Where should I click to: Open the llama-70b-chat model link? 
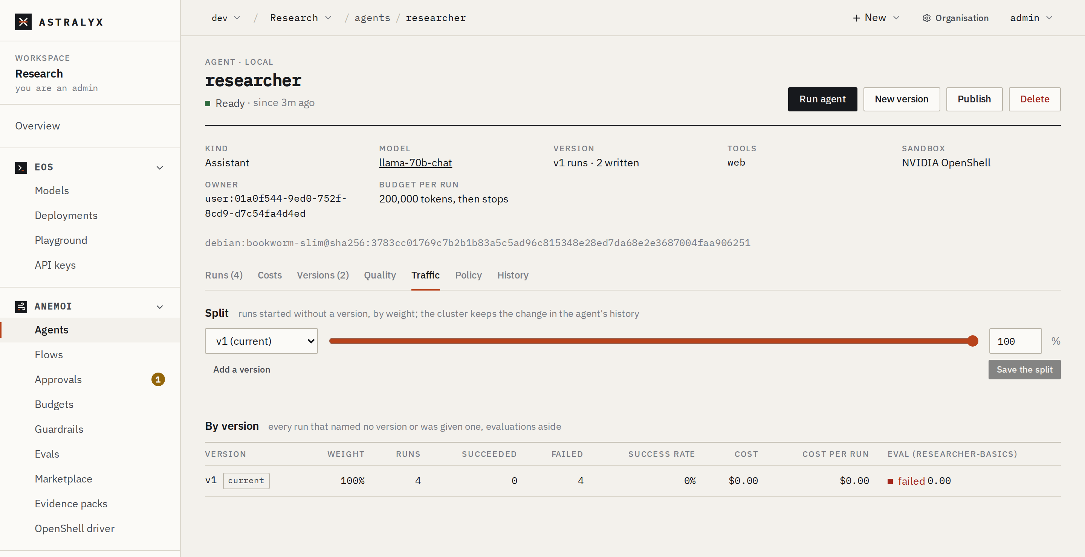(415, 163)
